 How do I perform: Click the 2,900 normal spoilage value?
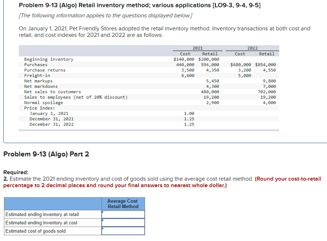pos(212,103)
